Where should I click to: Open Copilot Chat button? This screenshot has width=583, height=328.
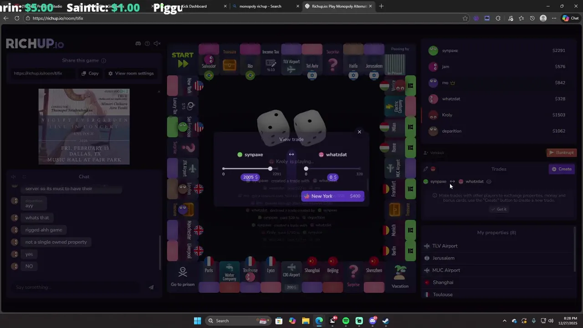point(571,18)
